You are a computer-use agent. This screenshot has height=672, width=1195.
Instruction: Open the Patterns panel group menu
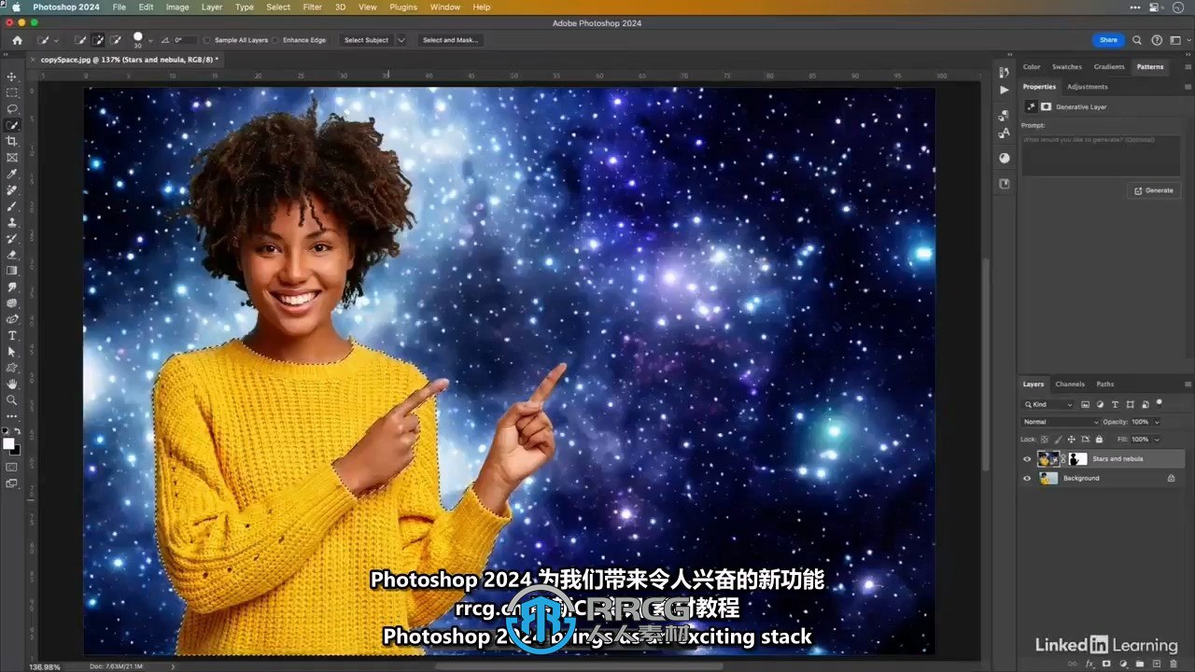pyautogui.click(x=1188, y=67)
